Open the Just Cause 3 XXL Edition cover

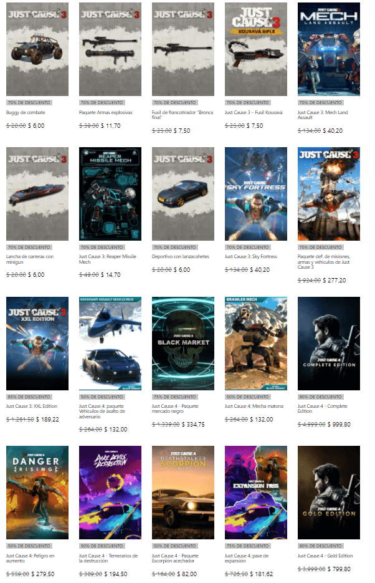(37, 343)
